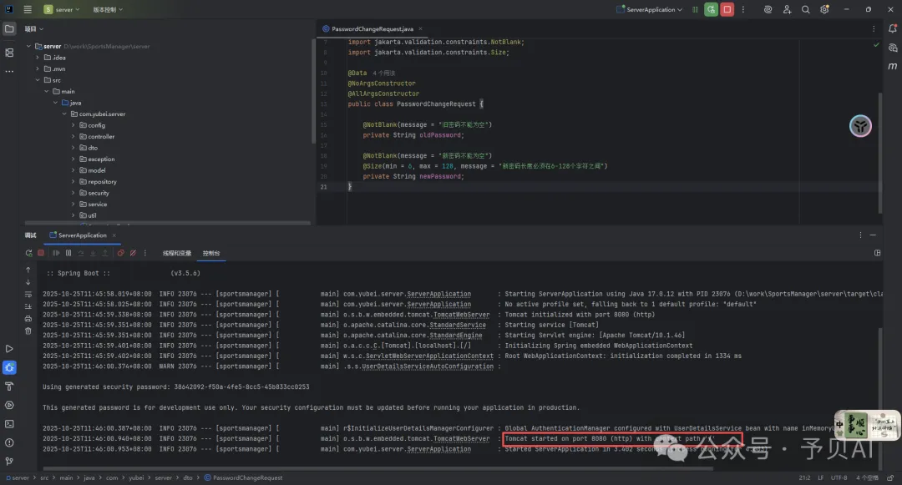
Task: Open the 版本控制 version control dropdown
Action: tap(108, 9)
